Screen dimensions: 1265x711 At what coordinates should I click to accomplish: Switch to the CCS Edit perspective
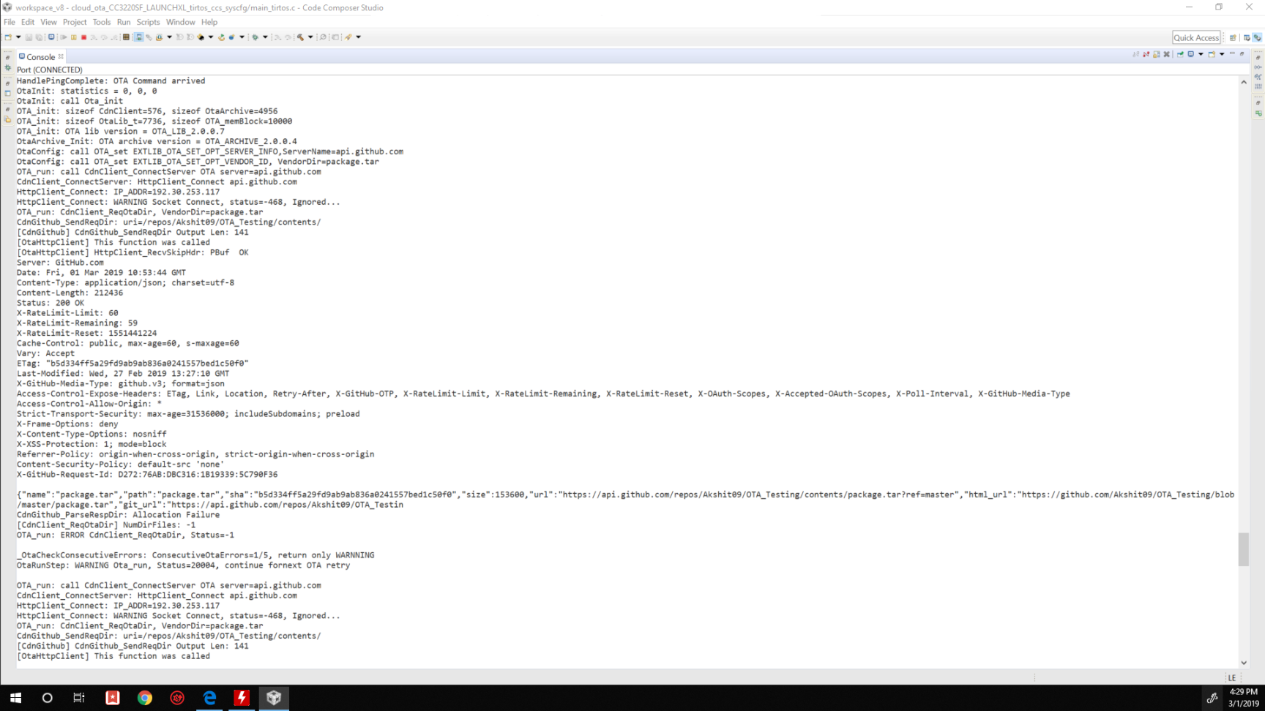1247,38
